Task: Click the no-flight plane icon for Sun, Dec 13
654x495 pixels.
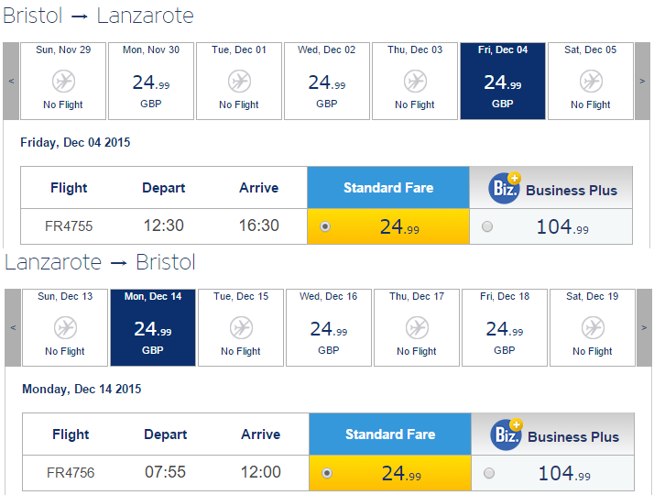Action: pyautogui.click(x=65, y=327)
